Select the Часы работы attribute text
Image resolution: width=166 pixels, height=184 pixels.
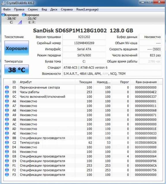point(29,92)
